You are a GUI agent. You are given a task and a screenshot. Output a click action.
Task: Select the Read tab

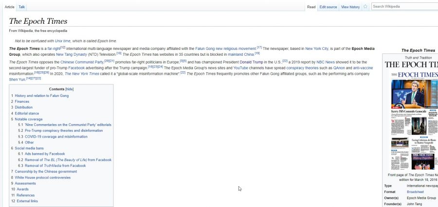point(311,7)
